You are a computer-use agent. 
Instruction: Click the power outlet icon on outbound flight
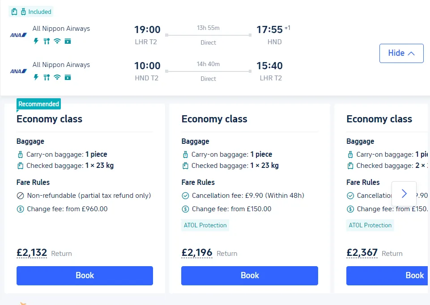36,41
